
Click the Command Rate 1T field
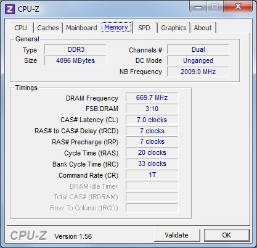point(152,175)
